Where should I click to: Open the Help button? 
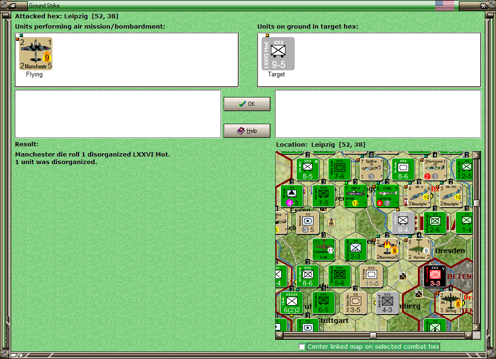tap(247, 131)
